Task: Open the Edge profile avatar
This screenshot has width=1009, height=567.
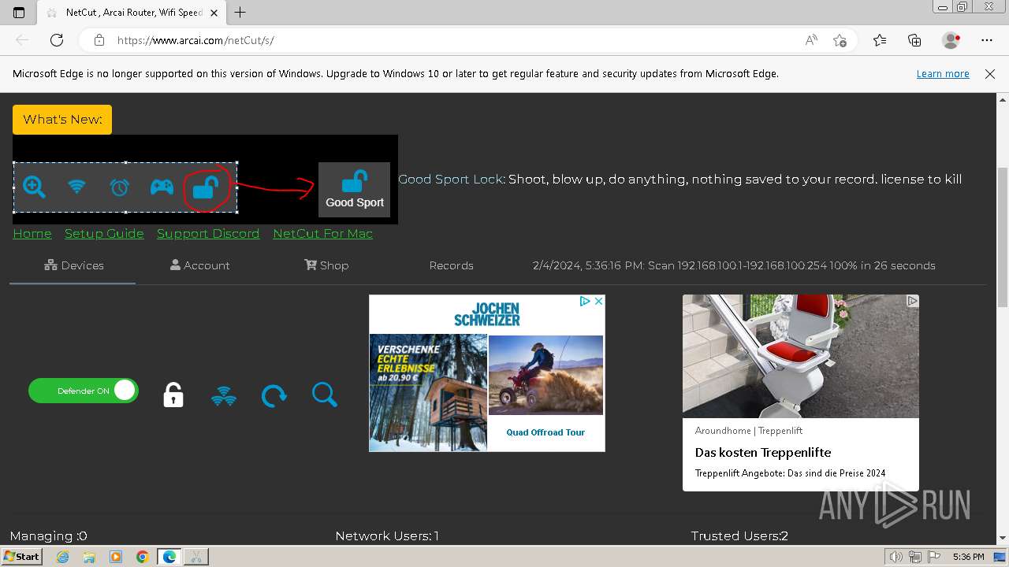Action: [951, 40]
